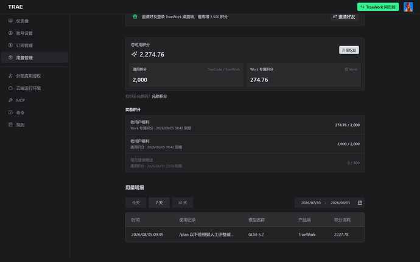
Task: Click the Work 专属积分 274.76 card
Action: click(304, 75)
